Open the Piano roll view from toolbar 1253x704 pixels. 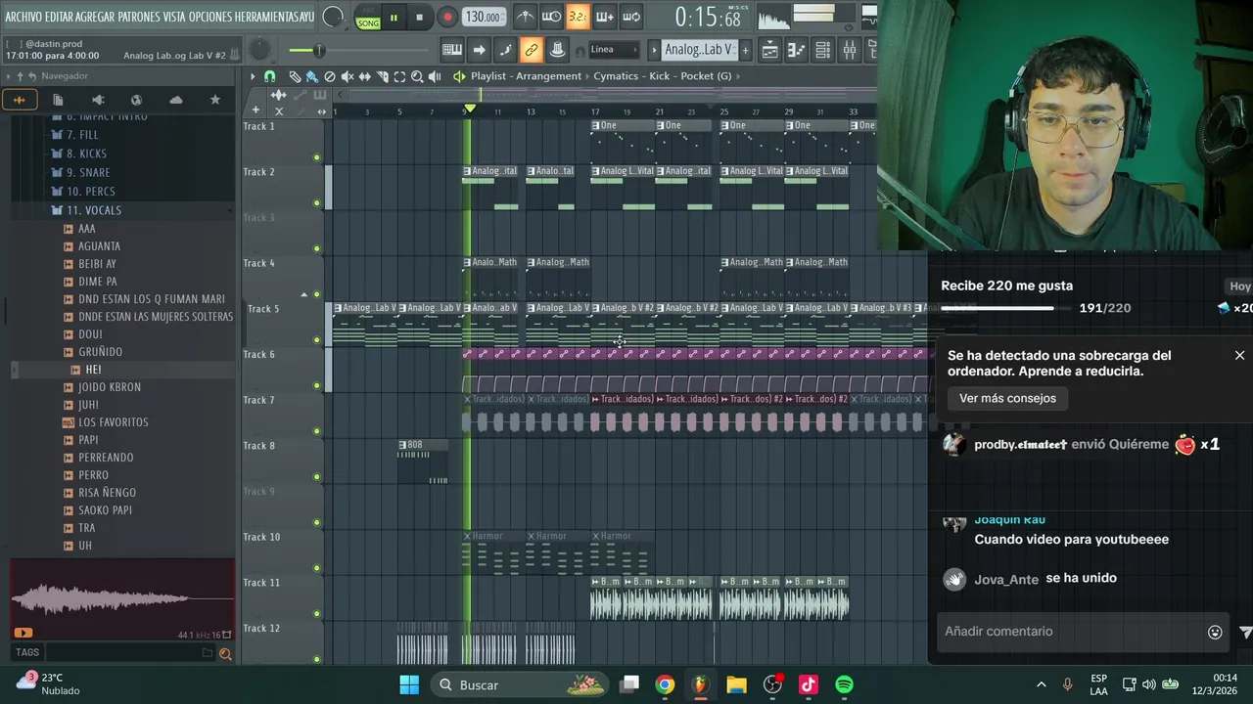click(x=797, y=50)
